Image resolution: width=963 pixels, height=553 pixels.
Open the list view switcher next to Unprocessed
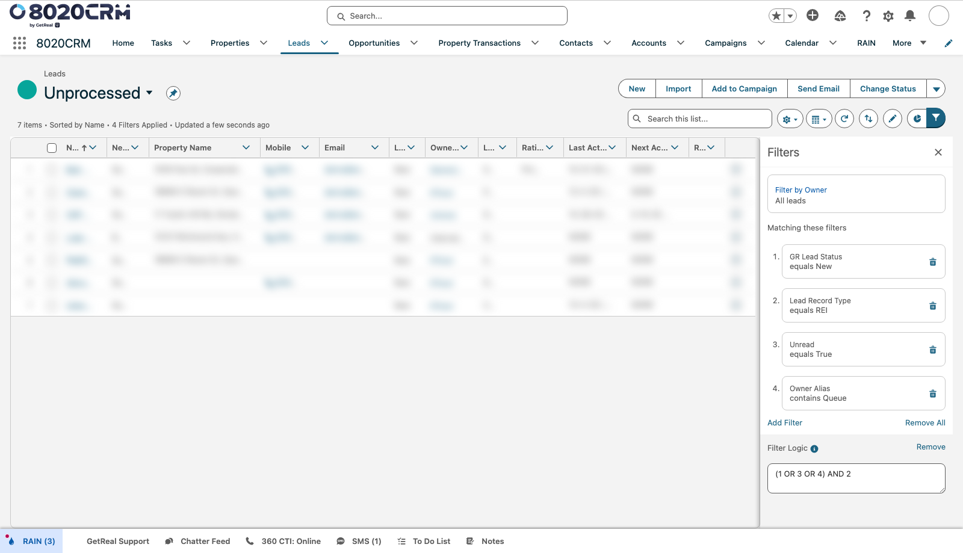click(x=149, y=93)
